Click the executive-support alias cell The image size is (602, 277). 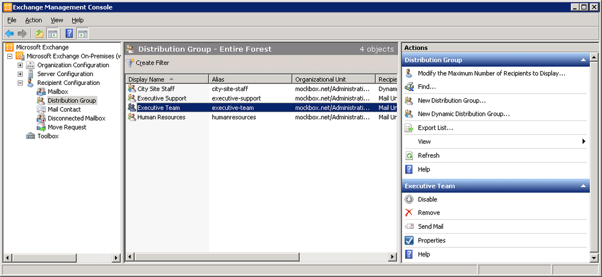(236, 98)
